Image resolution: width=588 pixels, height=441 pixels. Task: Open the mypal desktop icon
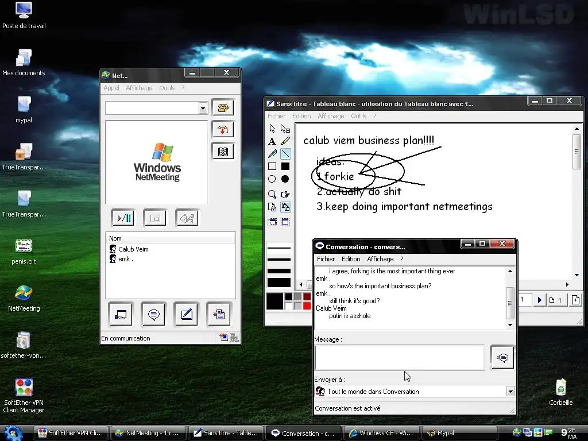point(24,110)
